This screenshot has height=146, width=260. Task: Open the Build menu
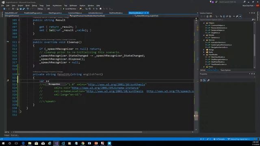(x=28, y=5)
